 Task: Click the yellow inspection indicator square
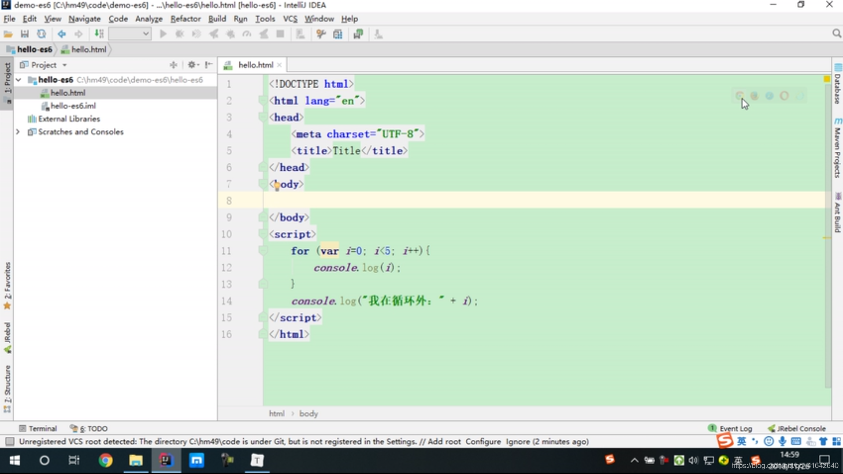827,79
